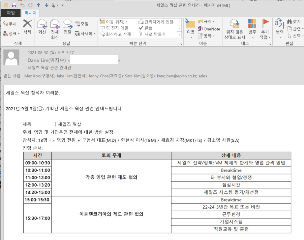Click recipient Jenny Chae(채효경)

tap(106, 76)
